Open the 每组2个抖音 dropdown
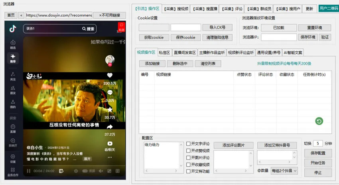This screenshot has width=339, height=185. tap(284, 171)
